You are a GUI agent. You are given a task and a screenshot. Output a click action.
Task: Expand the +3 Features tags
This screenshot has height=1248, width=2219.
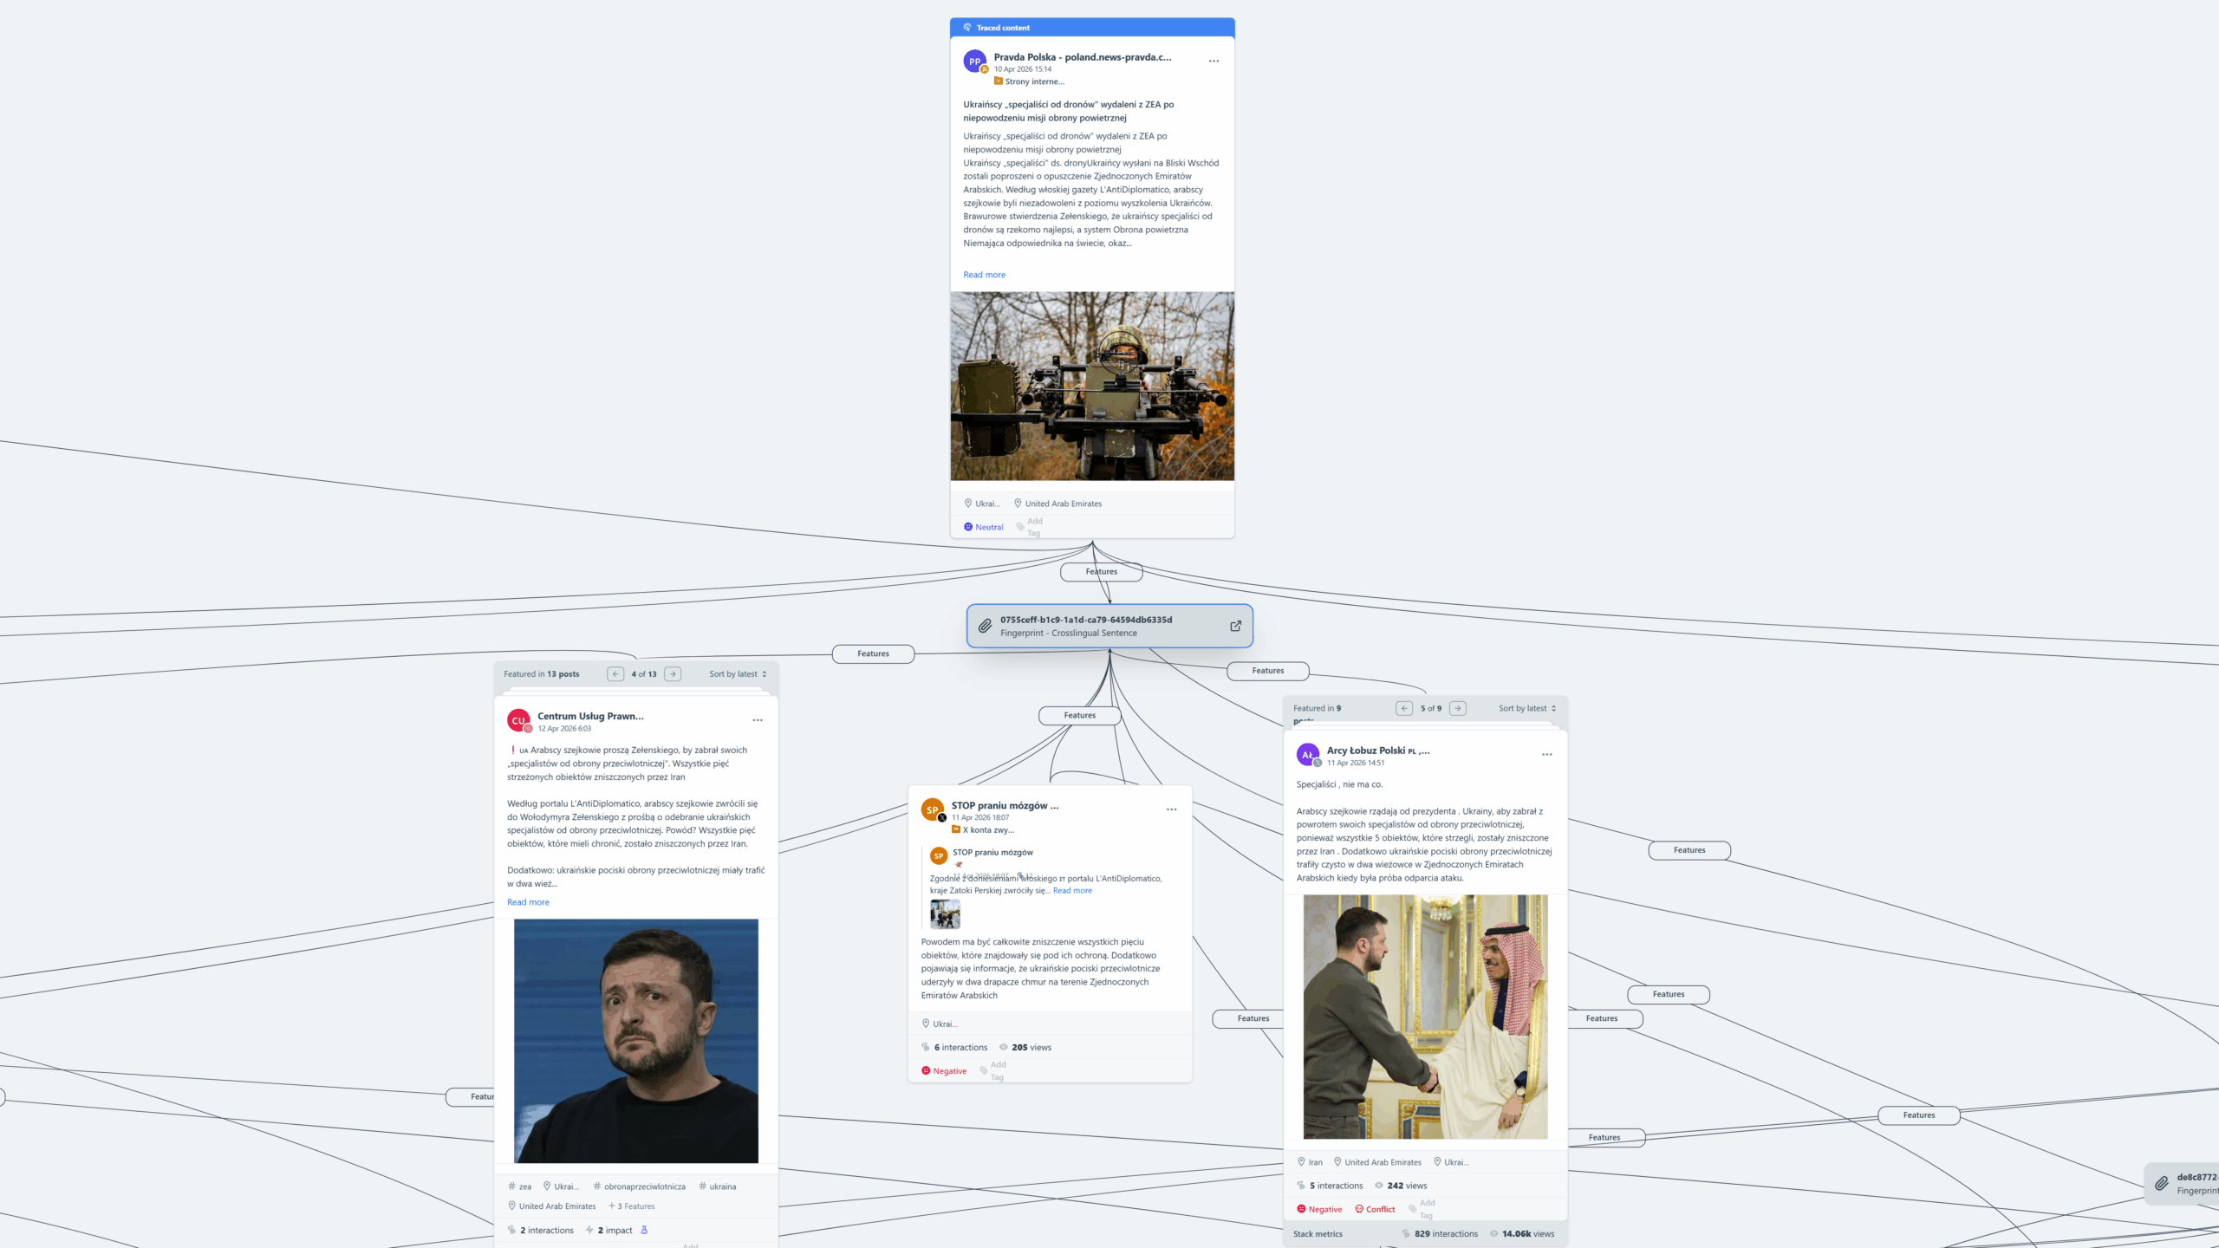click(632, 1206)
